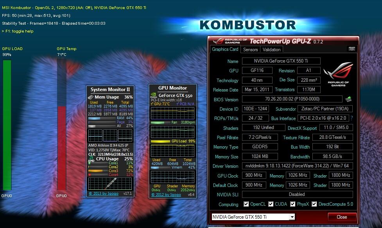Click the NVIDIA SLI Disabled field

297,194
